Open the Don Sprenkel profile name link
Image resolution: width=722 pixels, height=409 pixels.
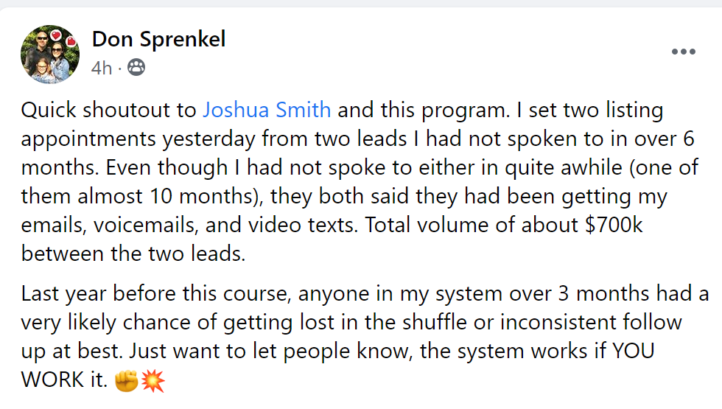coord(158,38)
